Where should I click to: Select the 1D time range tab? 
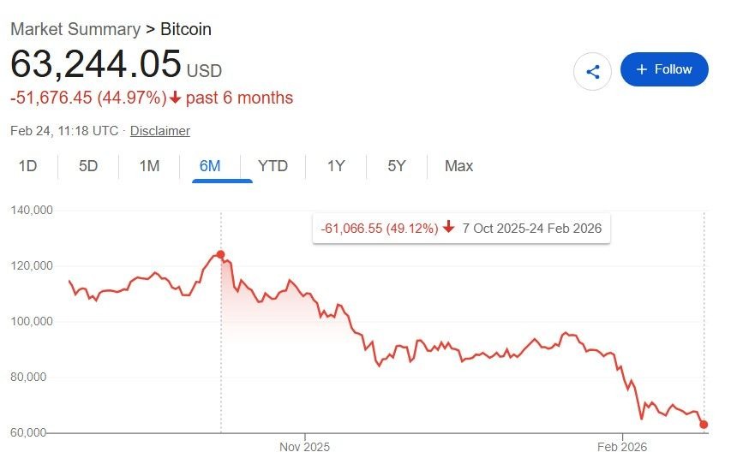tap(28, 166)
